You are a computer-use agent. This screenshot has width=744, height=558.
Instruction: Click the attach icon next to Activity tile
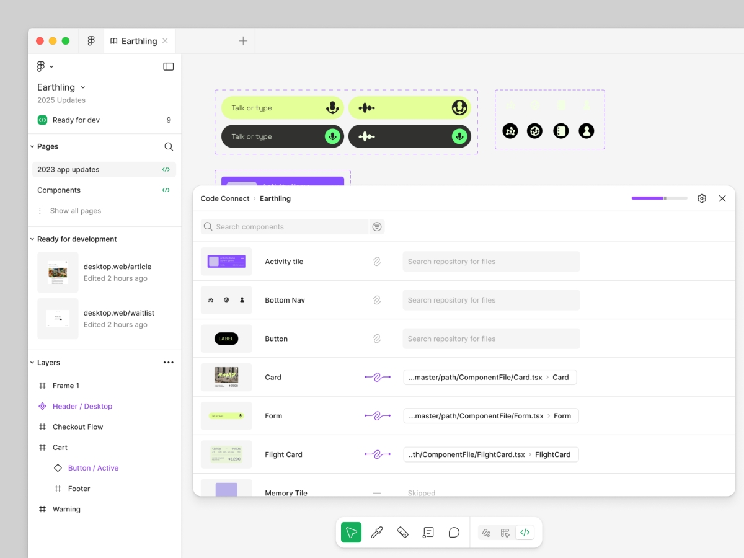click(378, 261)
